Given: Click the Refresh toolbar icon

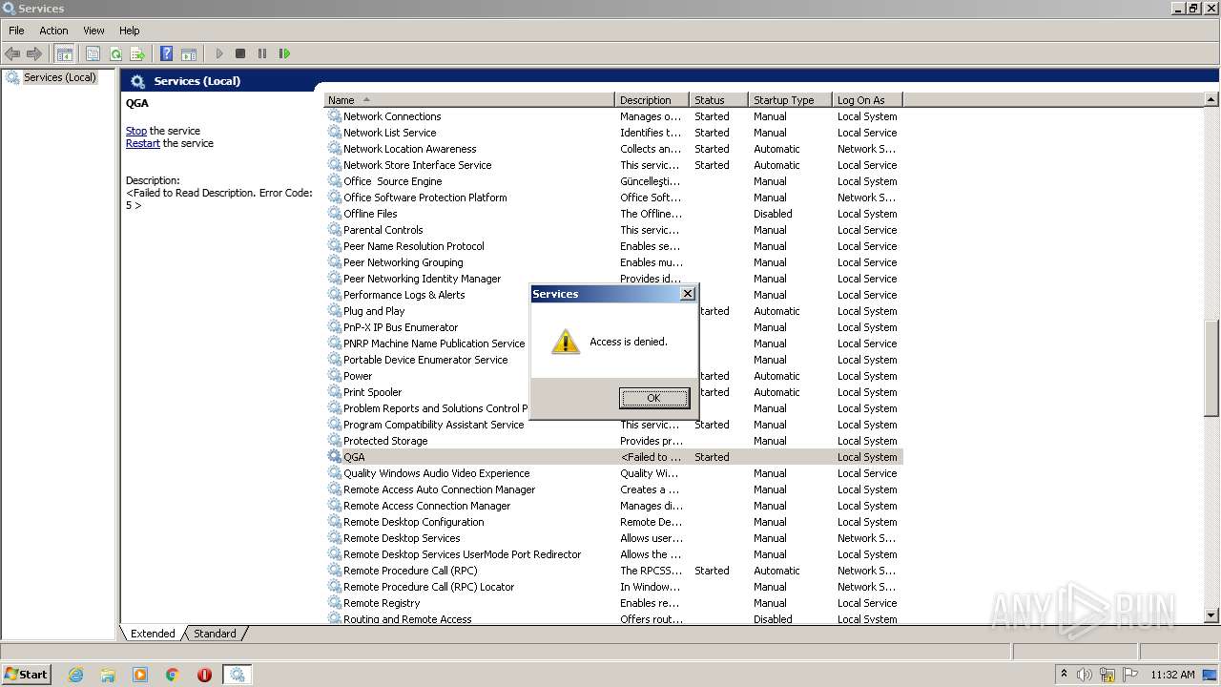Looking at the screenshot, I should click(115, 54).
